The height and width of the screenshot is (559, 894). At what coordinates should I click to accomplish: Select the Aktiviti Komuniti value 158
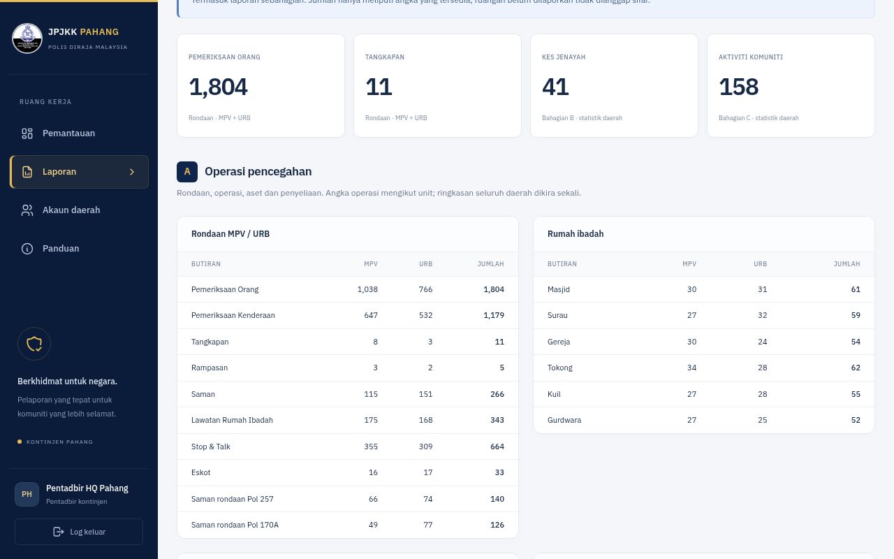tap(738, 87)
